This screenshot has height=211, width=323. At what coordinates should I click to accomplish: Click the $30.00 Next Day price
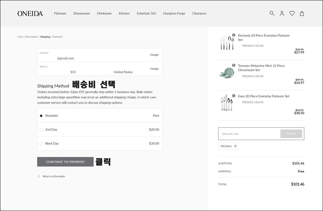[154, 143]
